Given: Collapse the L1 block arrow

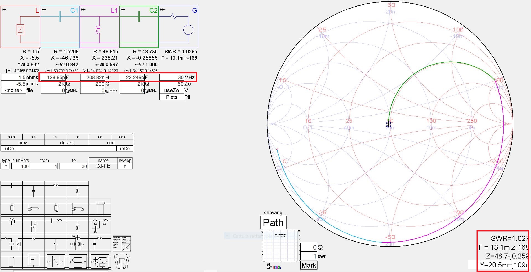Looking at the screenshot, I should point(83,10).
